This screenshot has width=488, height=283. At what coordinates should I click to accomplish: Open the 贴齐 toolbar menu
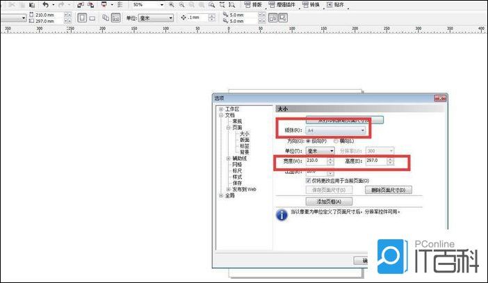[335, 5]
